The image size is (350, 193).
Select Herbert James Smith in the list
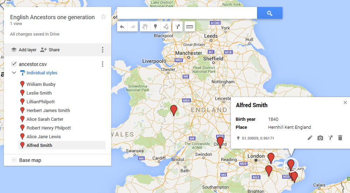48,110
